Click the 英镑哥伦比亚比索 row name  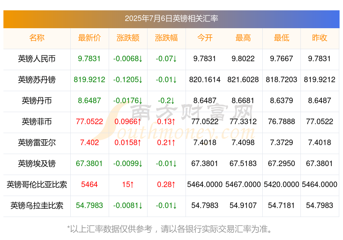tap(37, 185)
